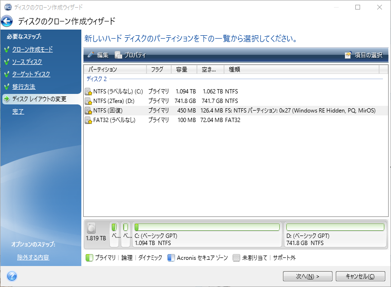391x287 pixels.
Task: Click the 編集 pencil toolbar icon
Action: [91, 55]
